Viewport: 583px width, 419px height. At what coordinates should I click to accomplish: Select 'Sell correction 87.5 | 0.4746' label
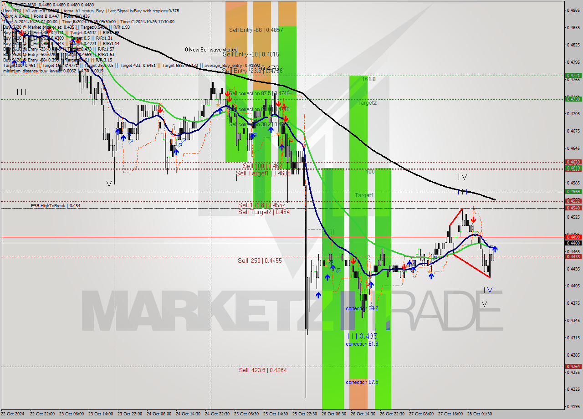[259, 93]
